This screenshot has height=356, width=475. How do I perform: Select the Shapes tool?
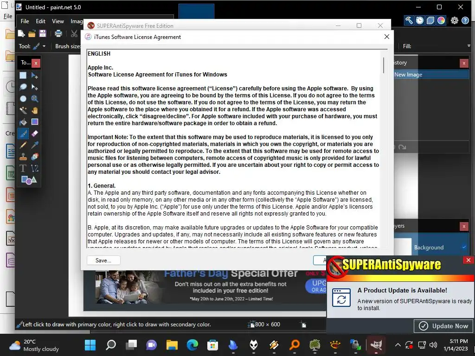[29, 180]
